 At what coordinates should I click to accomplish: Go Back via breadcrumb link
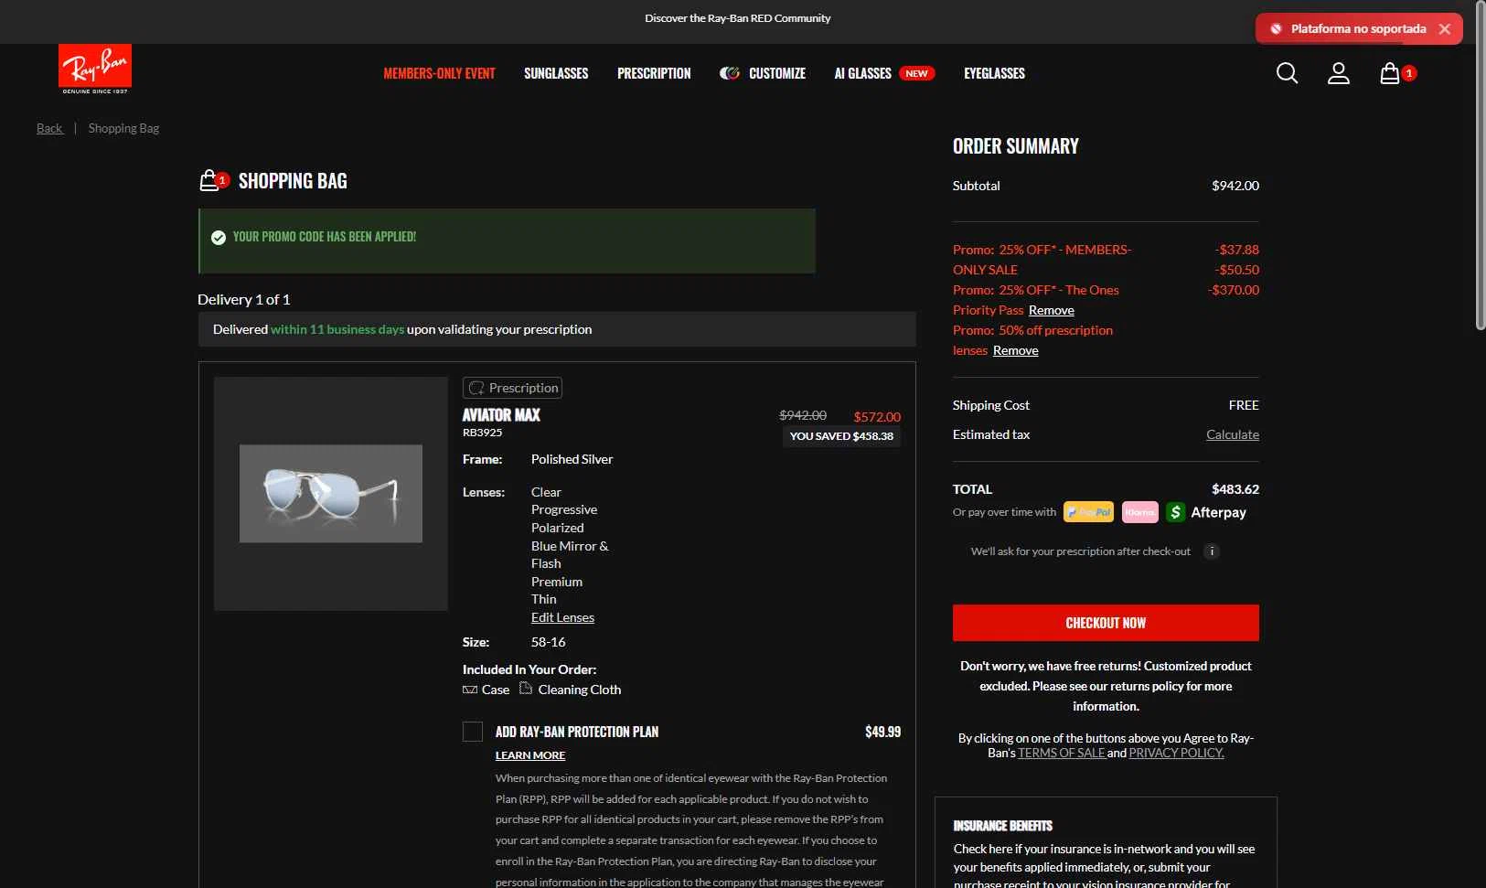(49, 128)
